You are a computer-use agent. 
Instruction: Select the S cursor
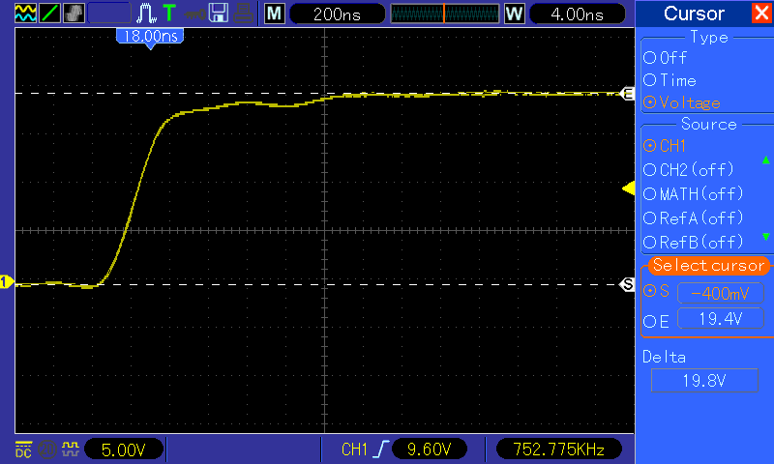coord(657,291)
